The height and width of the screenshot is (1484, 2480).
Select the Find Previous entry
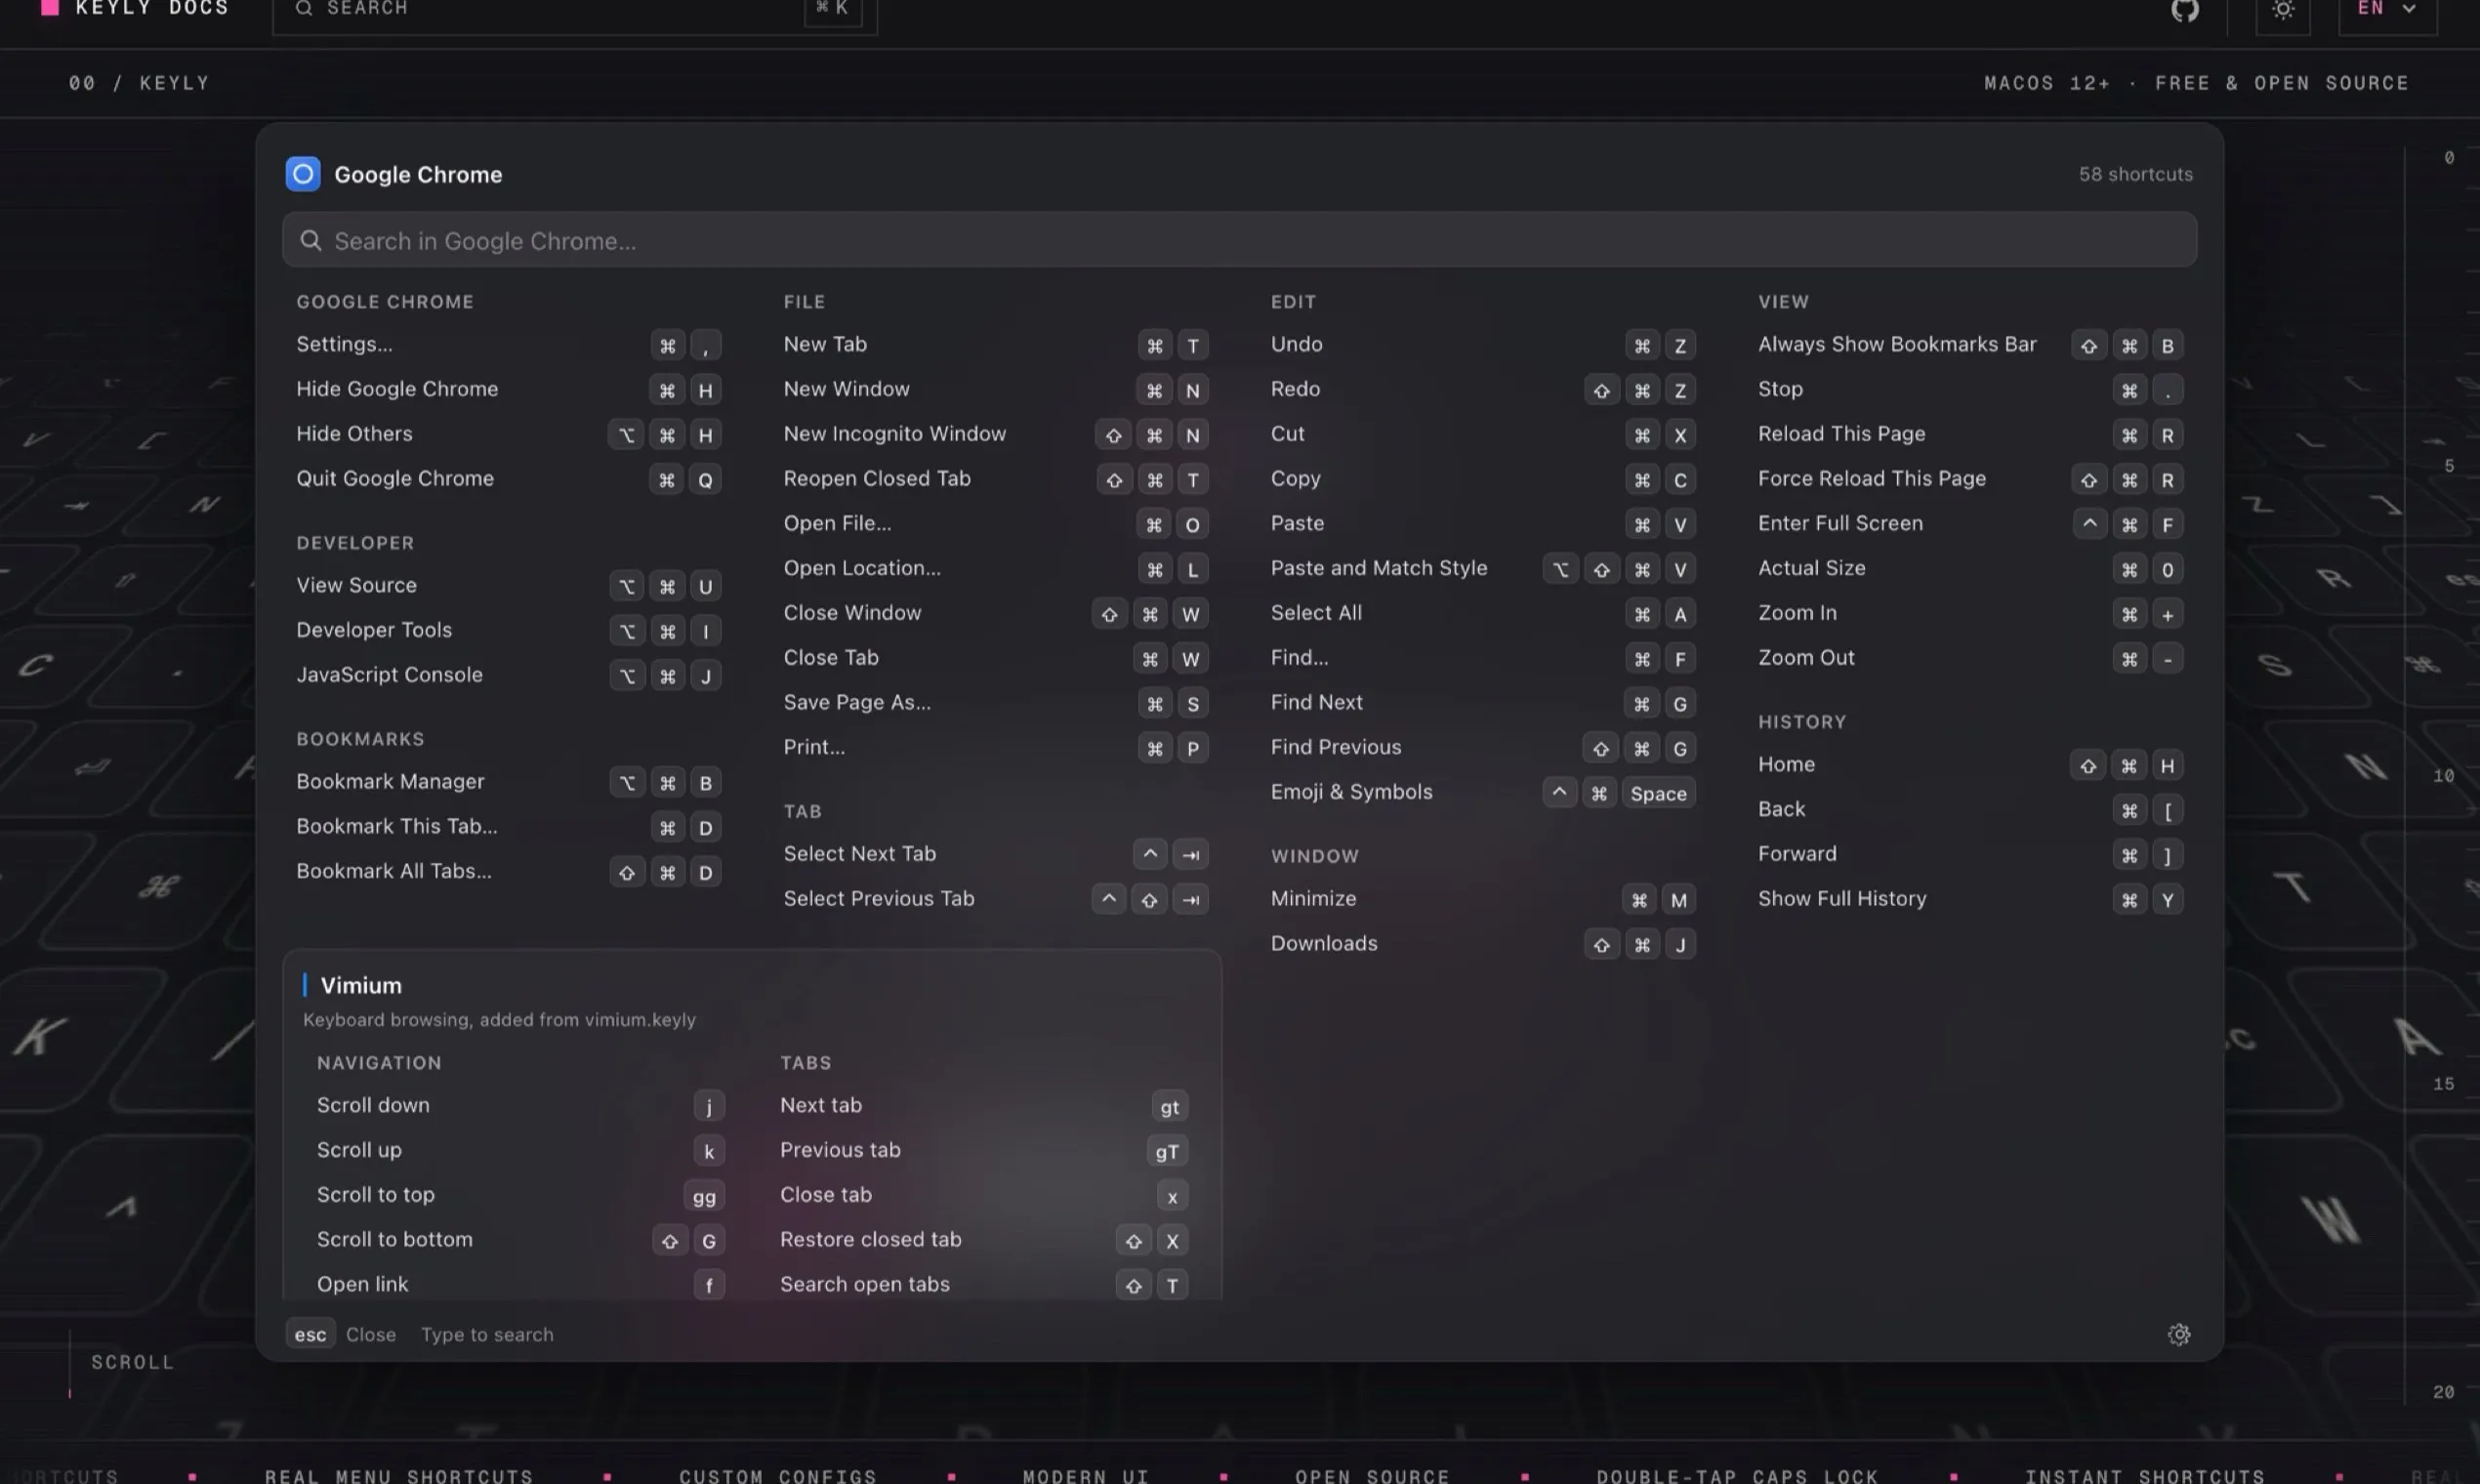coord(1483,748)
